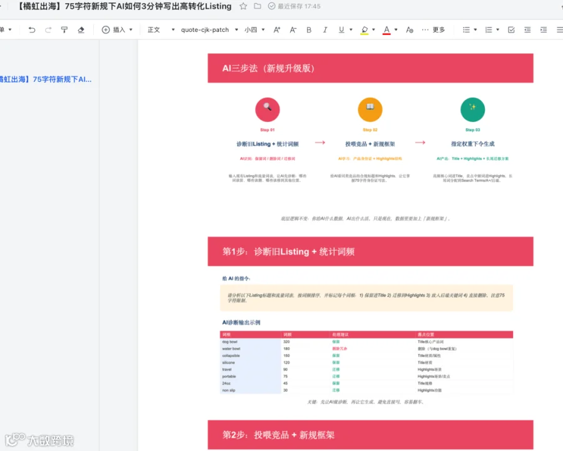Increase font size with A+ icon
Viewport: 563px width, 451px height.
tap(276, 30)
